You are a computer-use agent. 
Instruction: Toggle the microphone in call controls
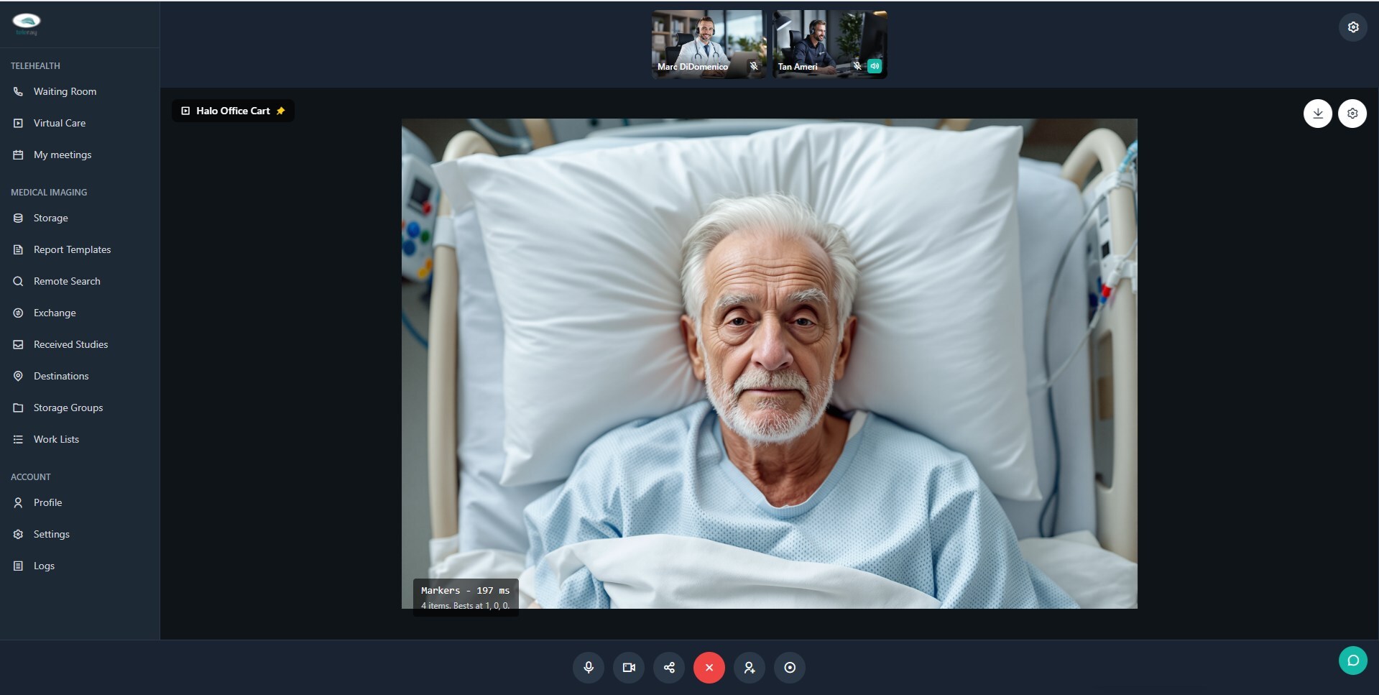(588, 668)
